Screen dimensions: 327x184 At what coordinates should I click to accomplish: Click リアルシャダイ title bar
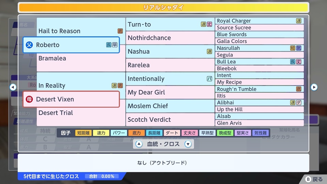(x=163, y=7)
